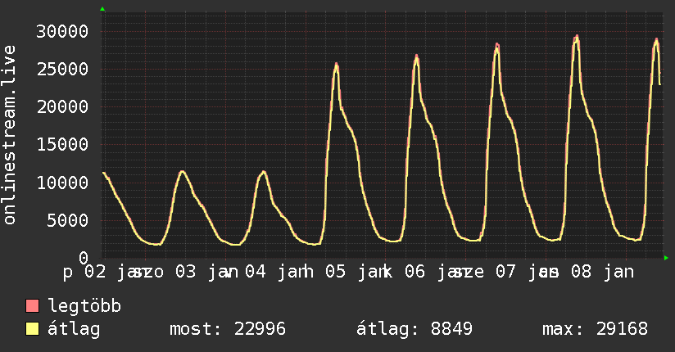Click the 05 jan x-axis label
This screenshot has width=675, height=352.
click(359, 272)
